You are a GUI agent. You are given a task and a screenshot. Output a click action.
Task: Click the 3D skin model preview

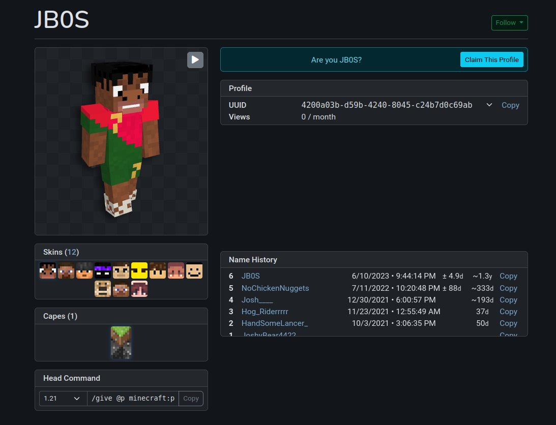click(x=121, y=141)
